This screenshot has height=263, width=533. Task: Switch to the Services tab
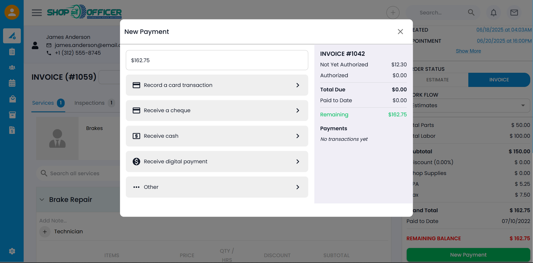click(43, 103)
